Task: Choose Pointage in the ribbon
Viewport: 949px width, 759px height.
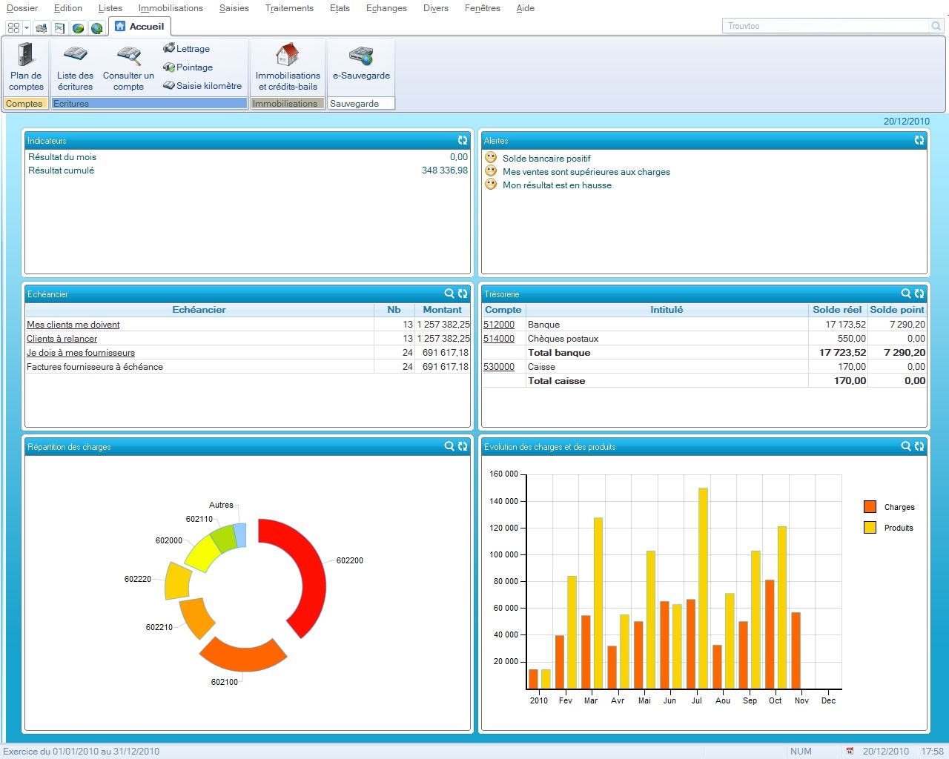Action: point(188,67)
